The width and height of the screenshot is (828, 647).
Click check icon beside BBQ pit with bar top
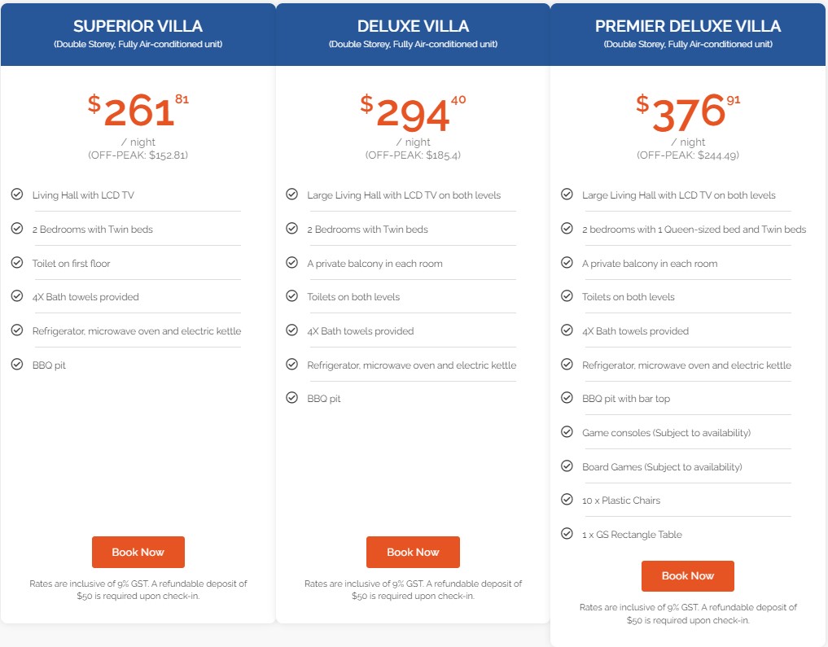click(x=567, y=398)
